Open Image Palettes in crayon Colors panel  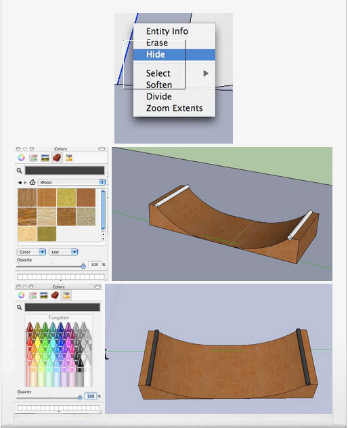point(44,295)
